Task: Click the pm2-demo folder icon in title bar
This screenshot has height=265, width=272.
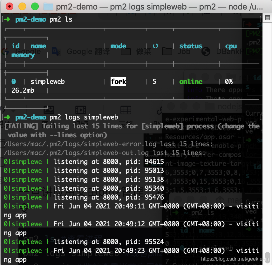Action: (x=48, y=7)
